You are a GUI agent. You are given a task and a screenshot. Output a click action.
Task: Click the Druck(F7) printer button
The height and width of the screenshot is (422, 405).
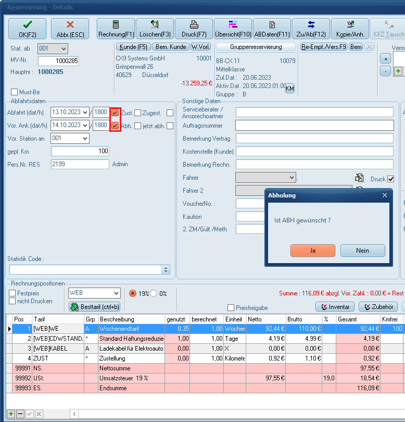click(194, 29)
